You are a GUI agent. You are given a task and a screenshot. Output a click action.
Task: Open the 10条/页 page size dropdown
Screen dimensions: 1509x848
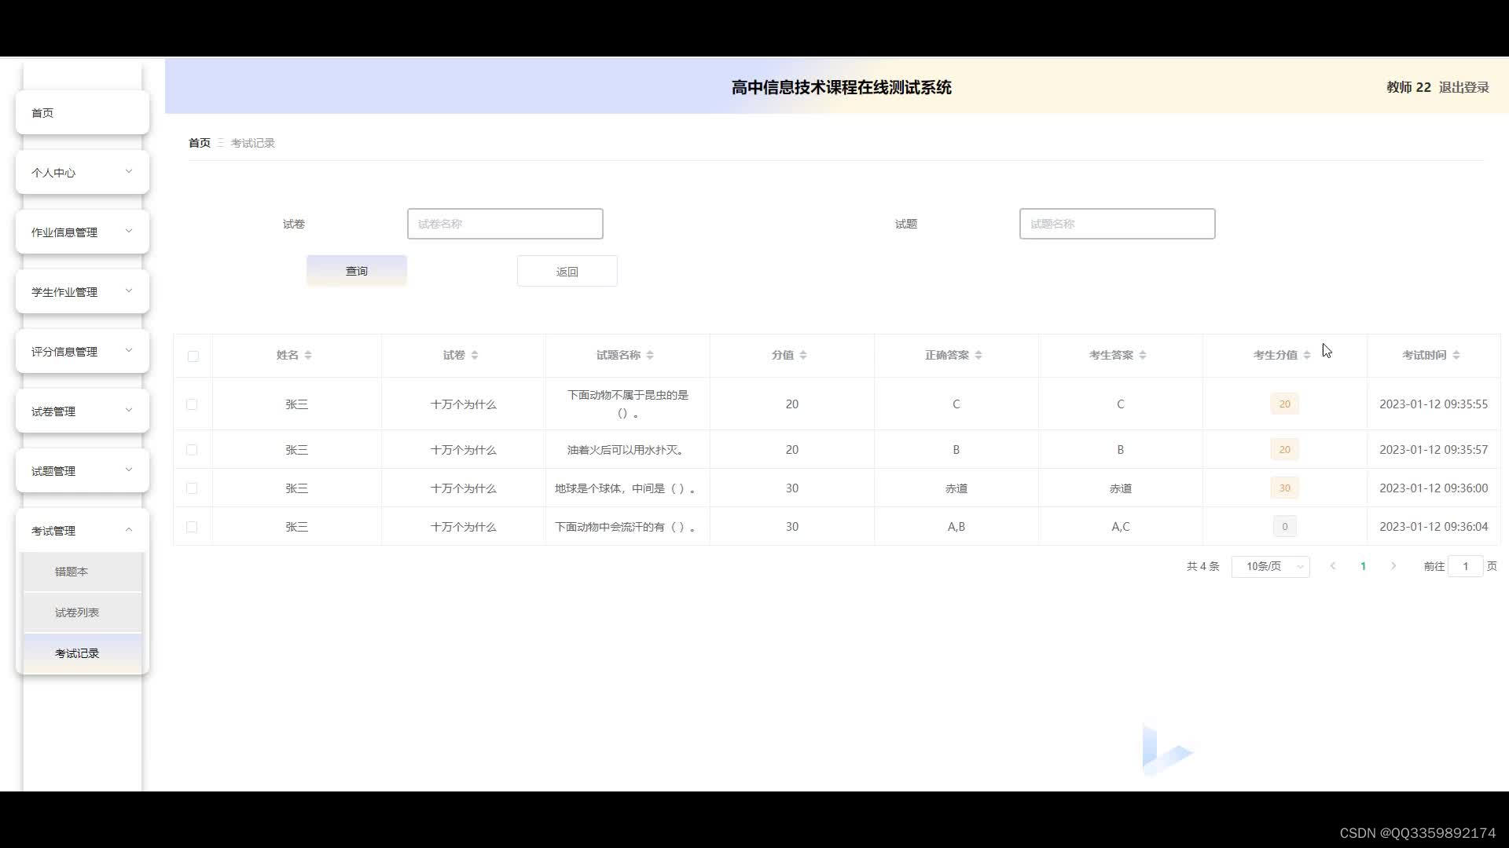(x=1270, y=566)
